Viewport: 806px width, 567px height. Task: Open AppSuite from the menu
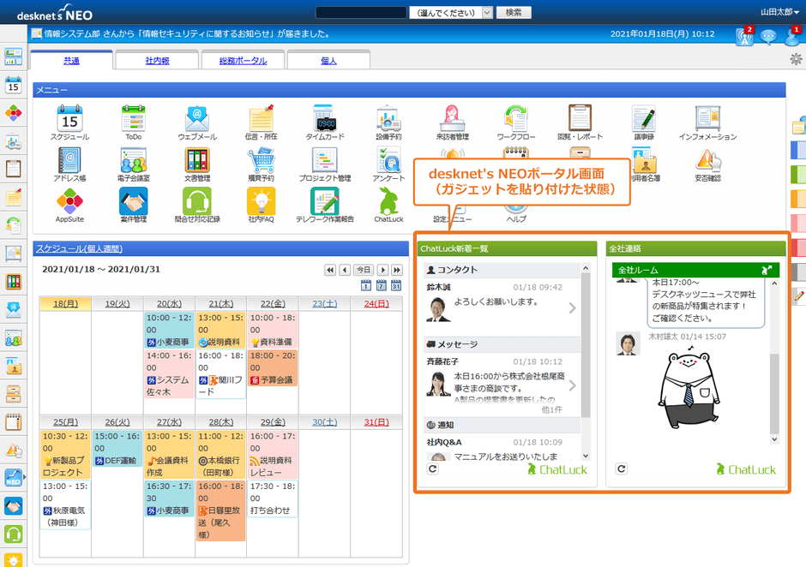pos(69,203)
